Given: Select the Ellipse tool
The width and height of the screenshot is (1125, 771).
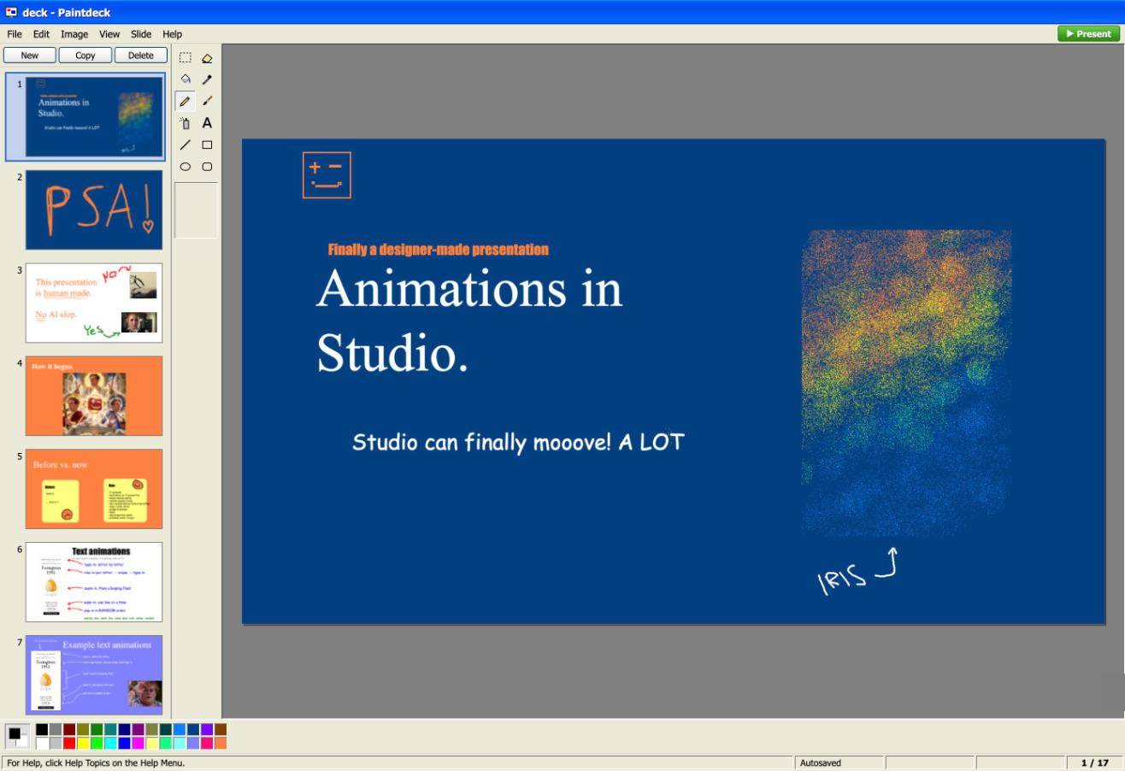Looking at the screenshot, I should click(x=186, y=167).
